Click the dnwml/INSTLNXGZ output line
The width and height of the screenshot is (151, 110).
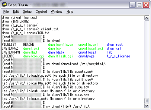click(x=15, y=22)
